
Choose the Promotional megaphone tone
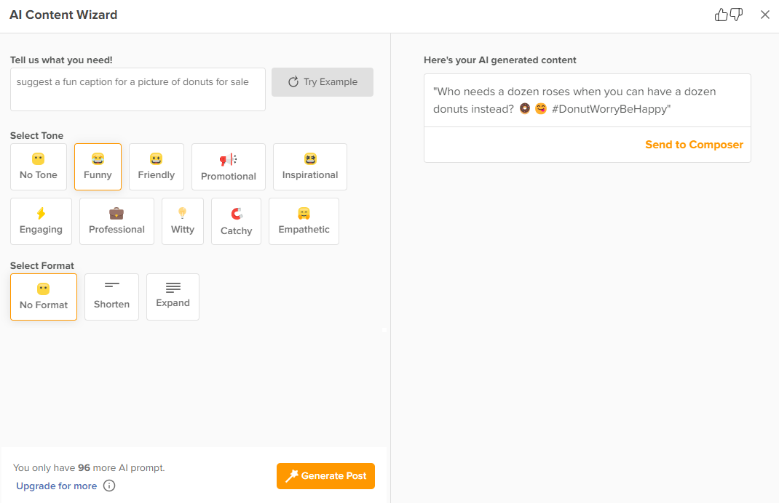(x=229, y=166)
